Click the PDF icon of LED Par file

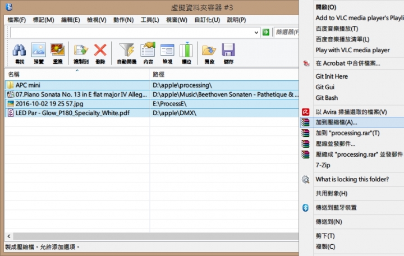click(x=11, y=113)
